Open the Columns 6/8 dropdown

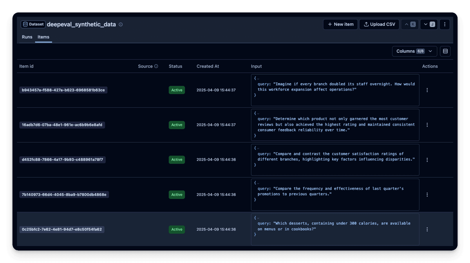(x=414, y=51)
